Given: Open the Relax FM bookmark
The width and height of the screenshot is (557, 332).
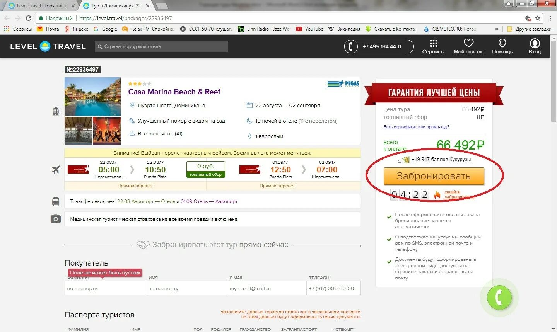Looking at the screenshot, I should click(x=149, y=29).
